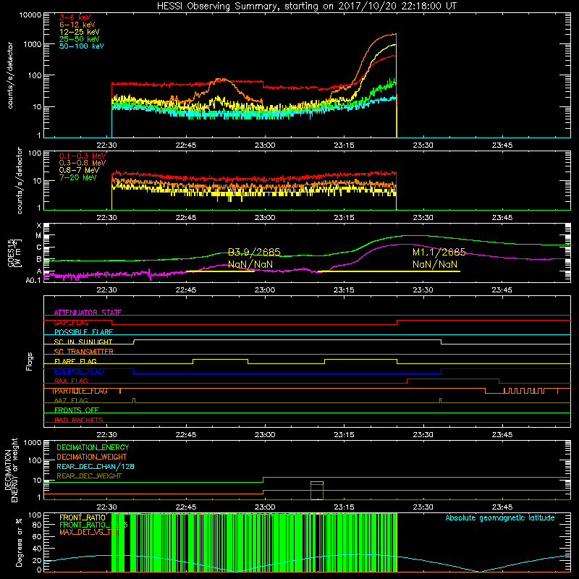
Task: Click the SC_TRANSMITTER flag label
Action: click(83, 352)
